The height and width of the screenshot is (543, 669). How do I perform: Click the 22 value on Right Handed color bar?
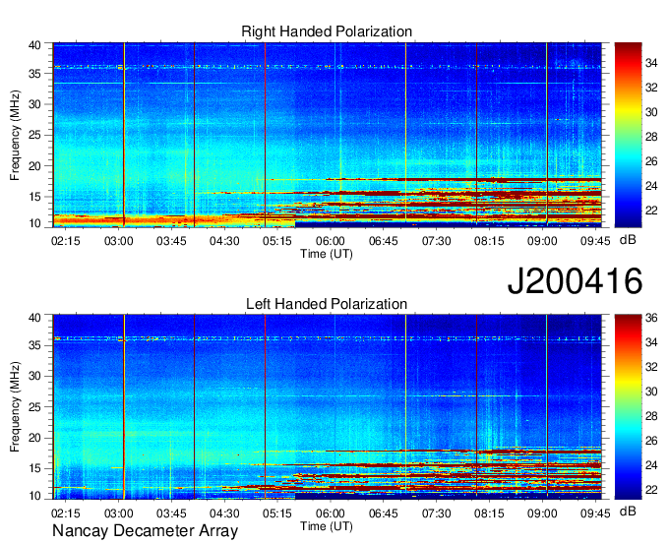tap(651, 211)
